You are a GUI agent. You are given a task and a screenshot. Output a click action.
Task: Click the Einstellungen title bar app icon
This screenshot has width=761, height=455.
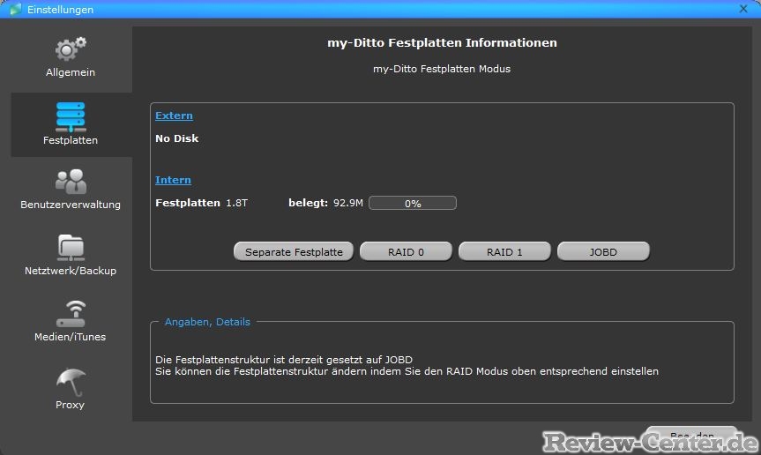pyautogui.click(x=16, y=9)
